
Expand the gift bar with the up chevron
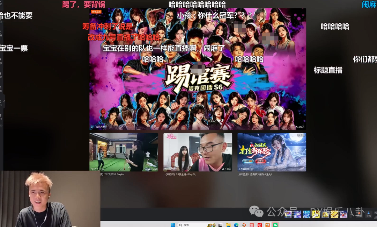pos(350,214)
